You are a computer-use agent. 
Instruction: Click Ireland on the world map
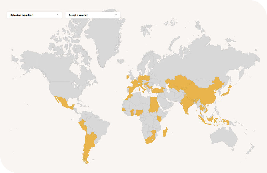point(128,77)
